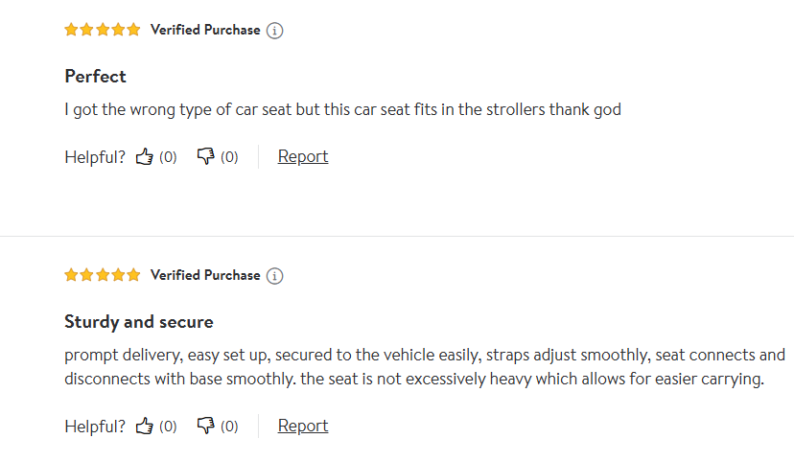This screenshot has width=794, height=462.
Task: Click the thumbs-up count on the "Perfect" review
Action: 168,157
